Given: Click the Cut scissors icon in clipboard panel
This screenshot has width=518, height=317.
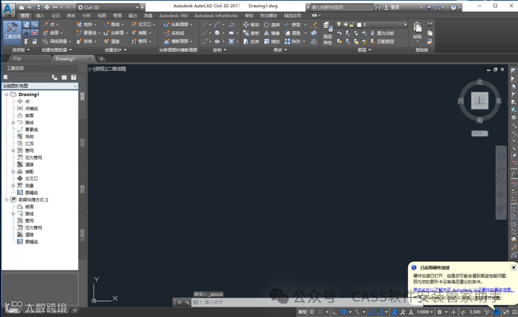Looking at the screenshot, I should pyautogui.click(x=430, y=24).
